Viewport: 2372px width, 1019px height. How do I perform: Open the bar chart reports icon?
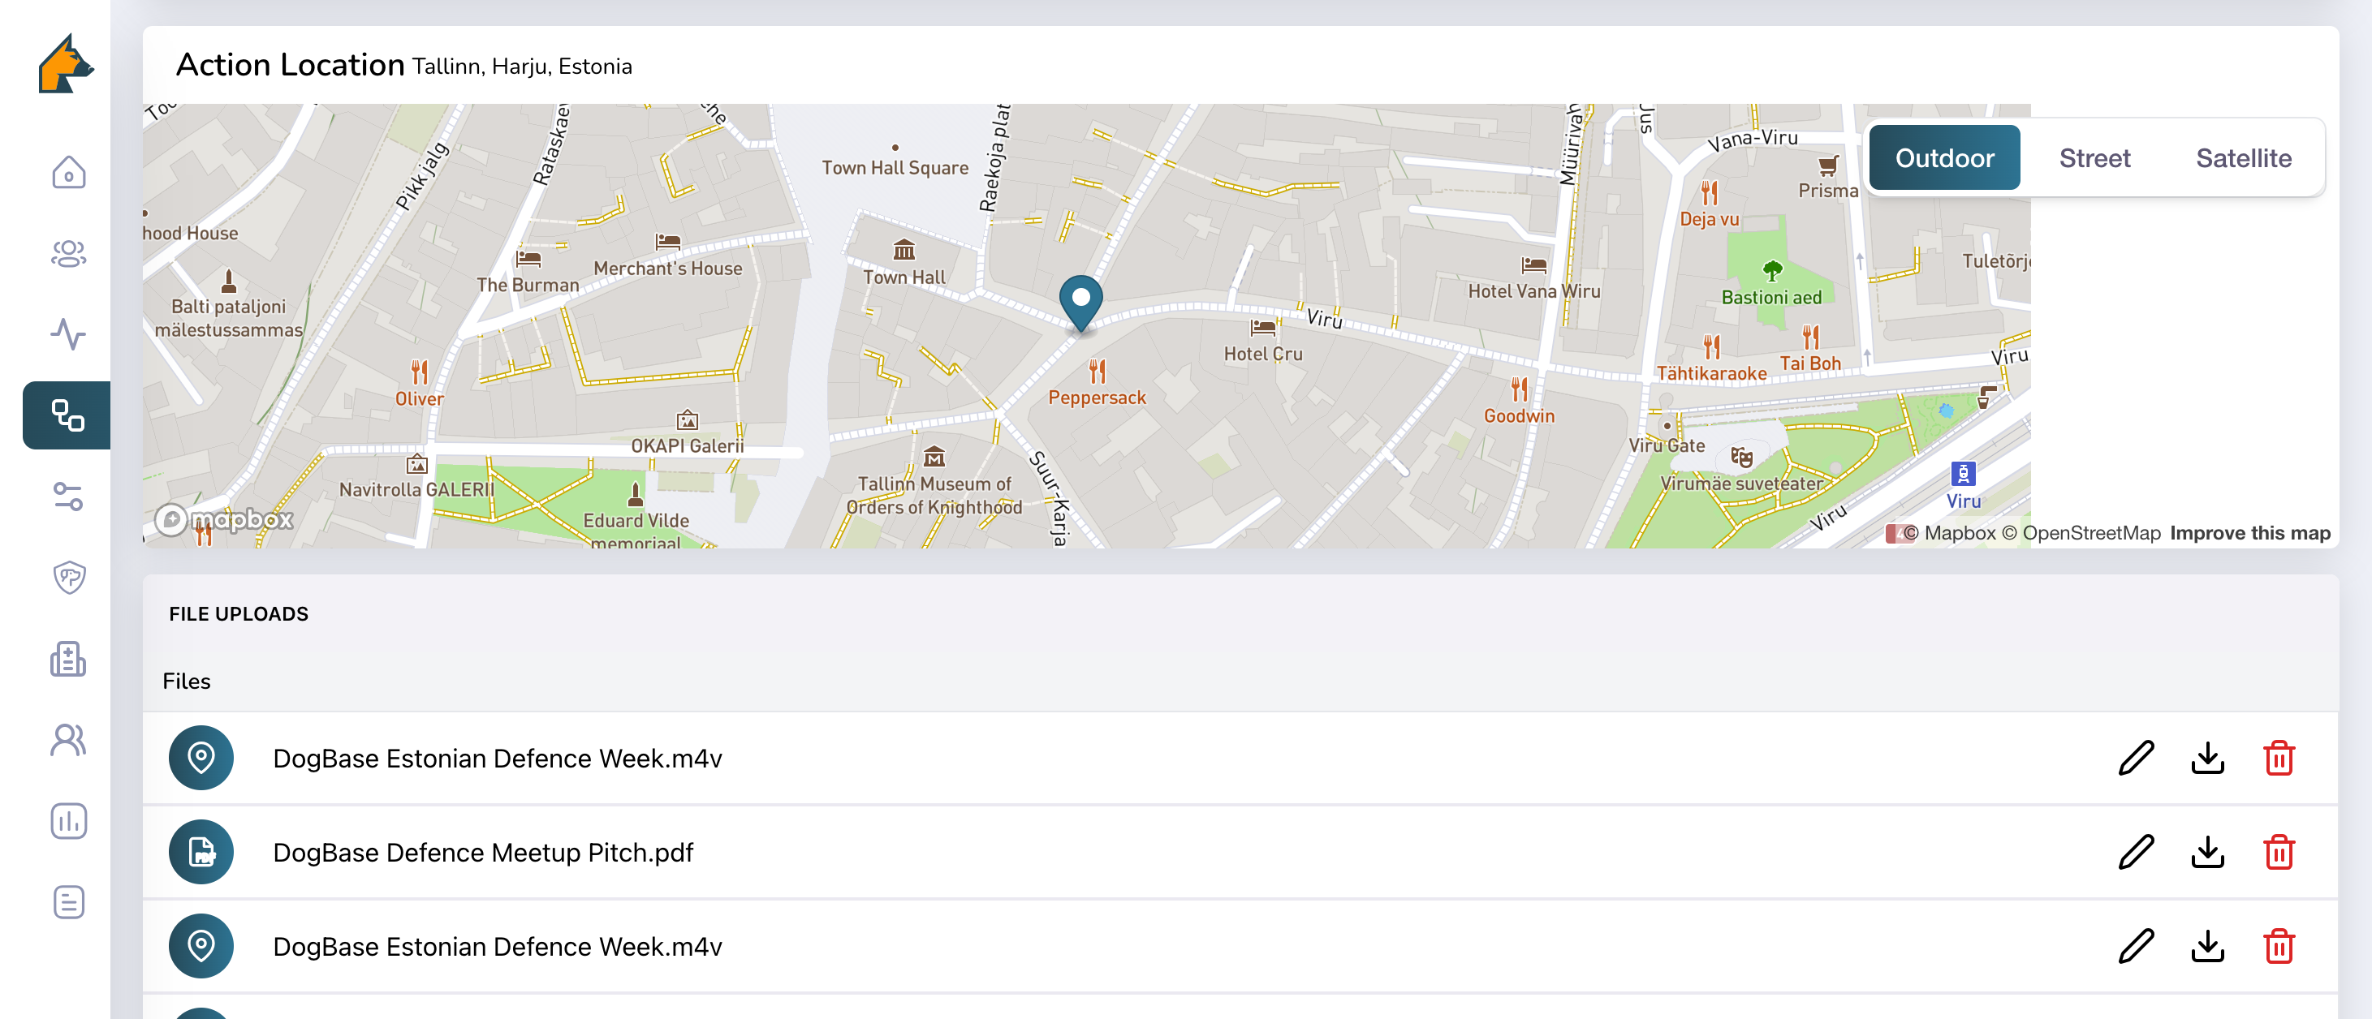click(68, 821)
